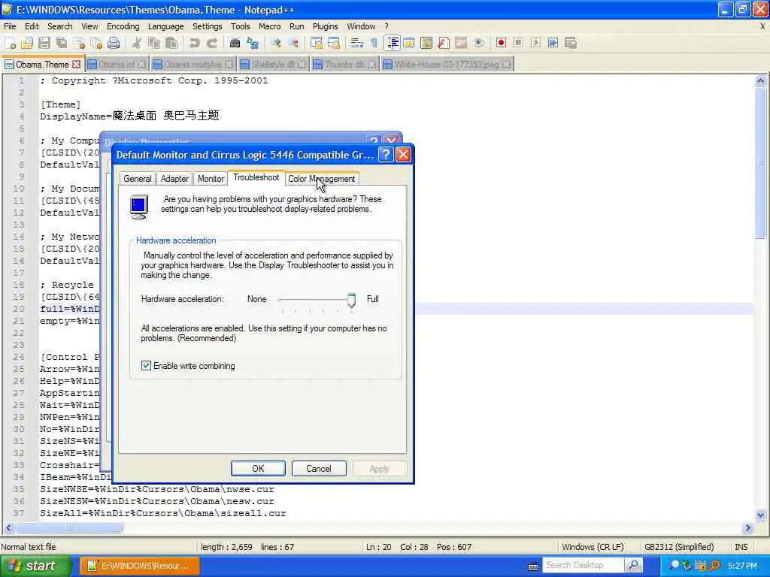Toggle the Word wrap toolbar icon

357,43
